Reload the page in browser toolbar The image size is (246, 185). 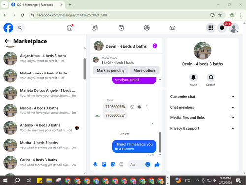click(x=22, y=15)
